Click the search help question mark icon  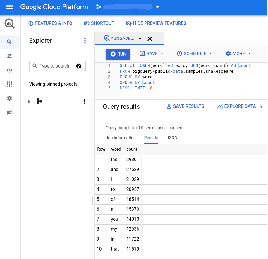pyautogui.click(x=78, y=66)
